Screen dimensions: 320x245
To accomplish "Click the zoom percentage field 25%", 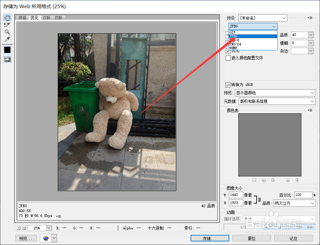I will pyautogui.click(x=37, y=228).
